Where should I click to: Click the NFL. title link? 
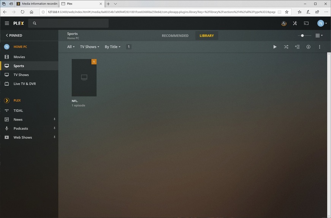(x=75, y=101)
